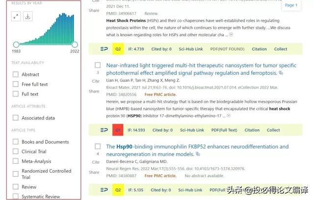Open Sci-Hub Link on IF 5.135 bar
Screen dimensions: 314x200
tap(190, 190)
